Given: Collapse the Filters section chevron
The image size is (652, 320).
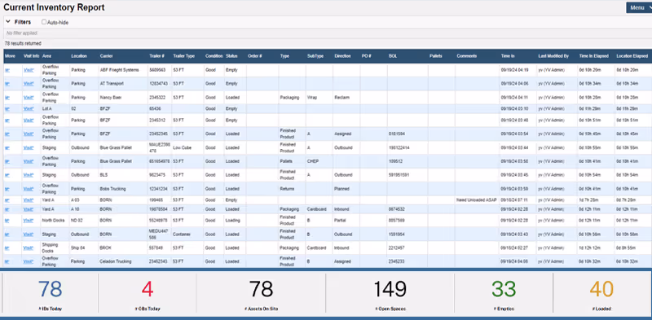Looking at the screenshot, I should pyautogui.click(x=8, y=22).
